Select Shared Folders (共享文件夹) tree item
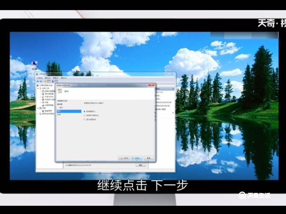Viewport: 286px width, 214px height. pos(48,97)
